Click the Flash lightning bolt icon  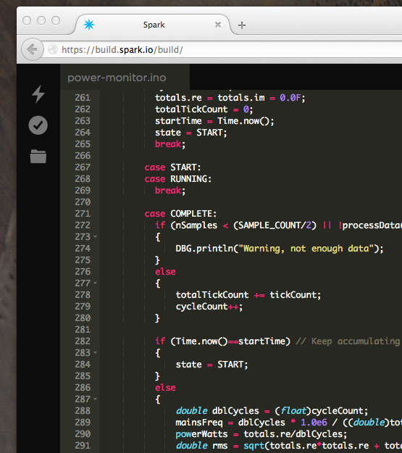pyautogui.click(x=38, y=93)
